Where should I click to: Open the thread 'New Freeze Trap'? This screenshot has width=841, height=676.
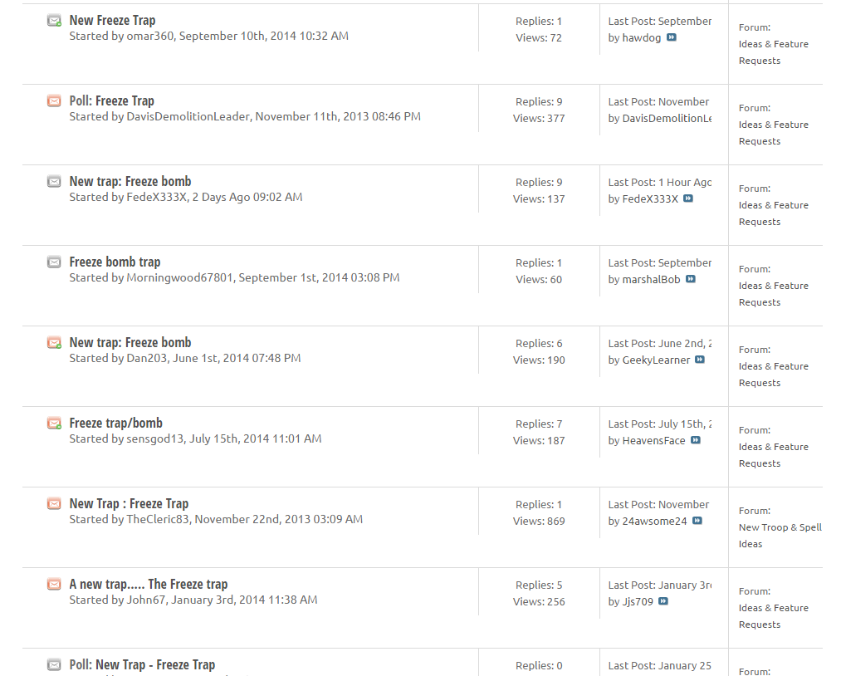tap(112, 20)
